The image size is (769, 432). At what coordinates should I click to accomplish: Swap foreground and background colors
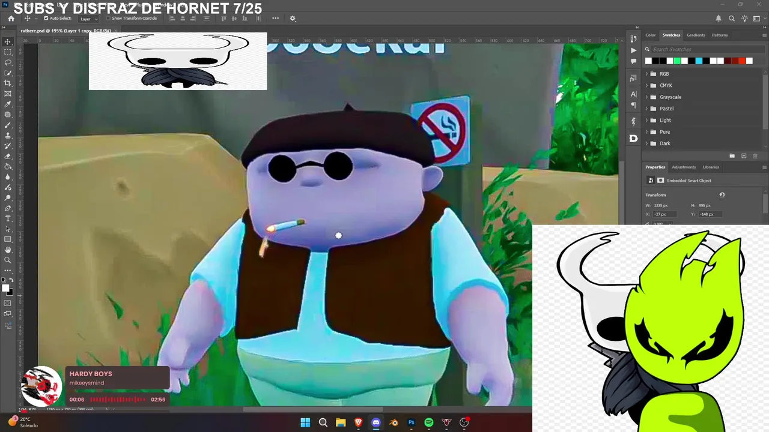click(11, 280)
